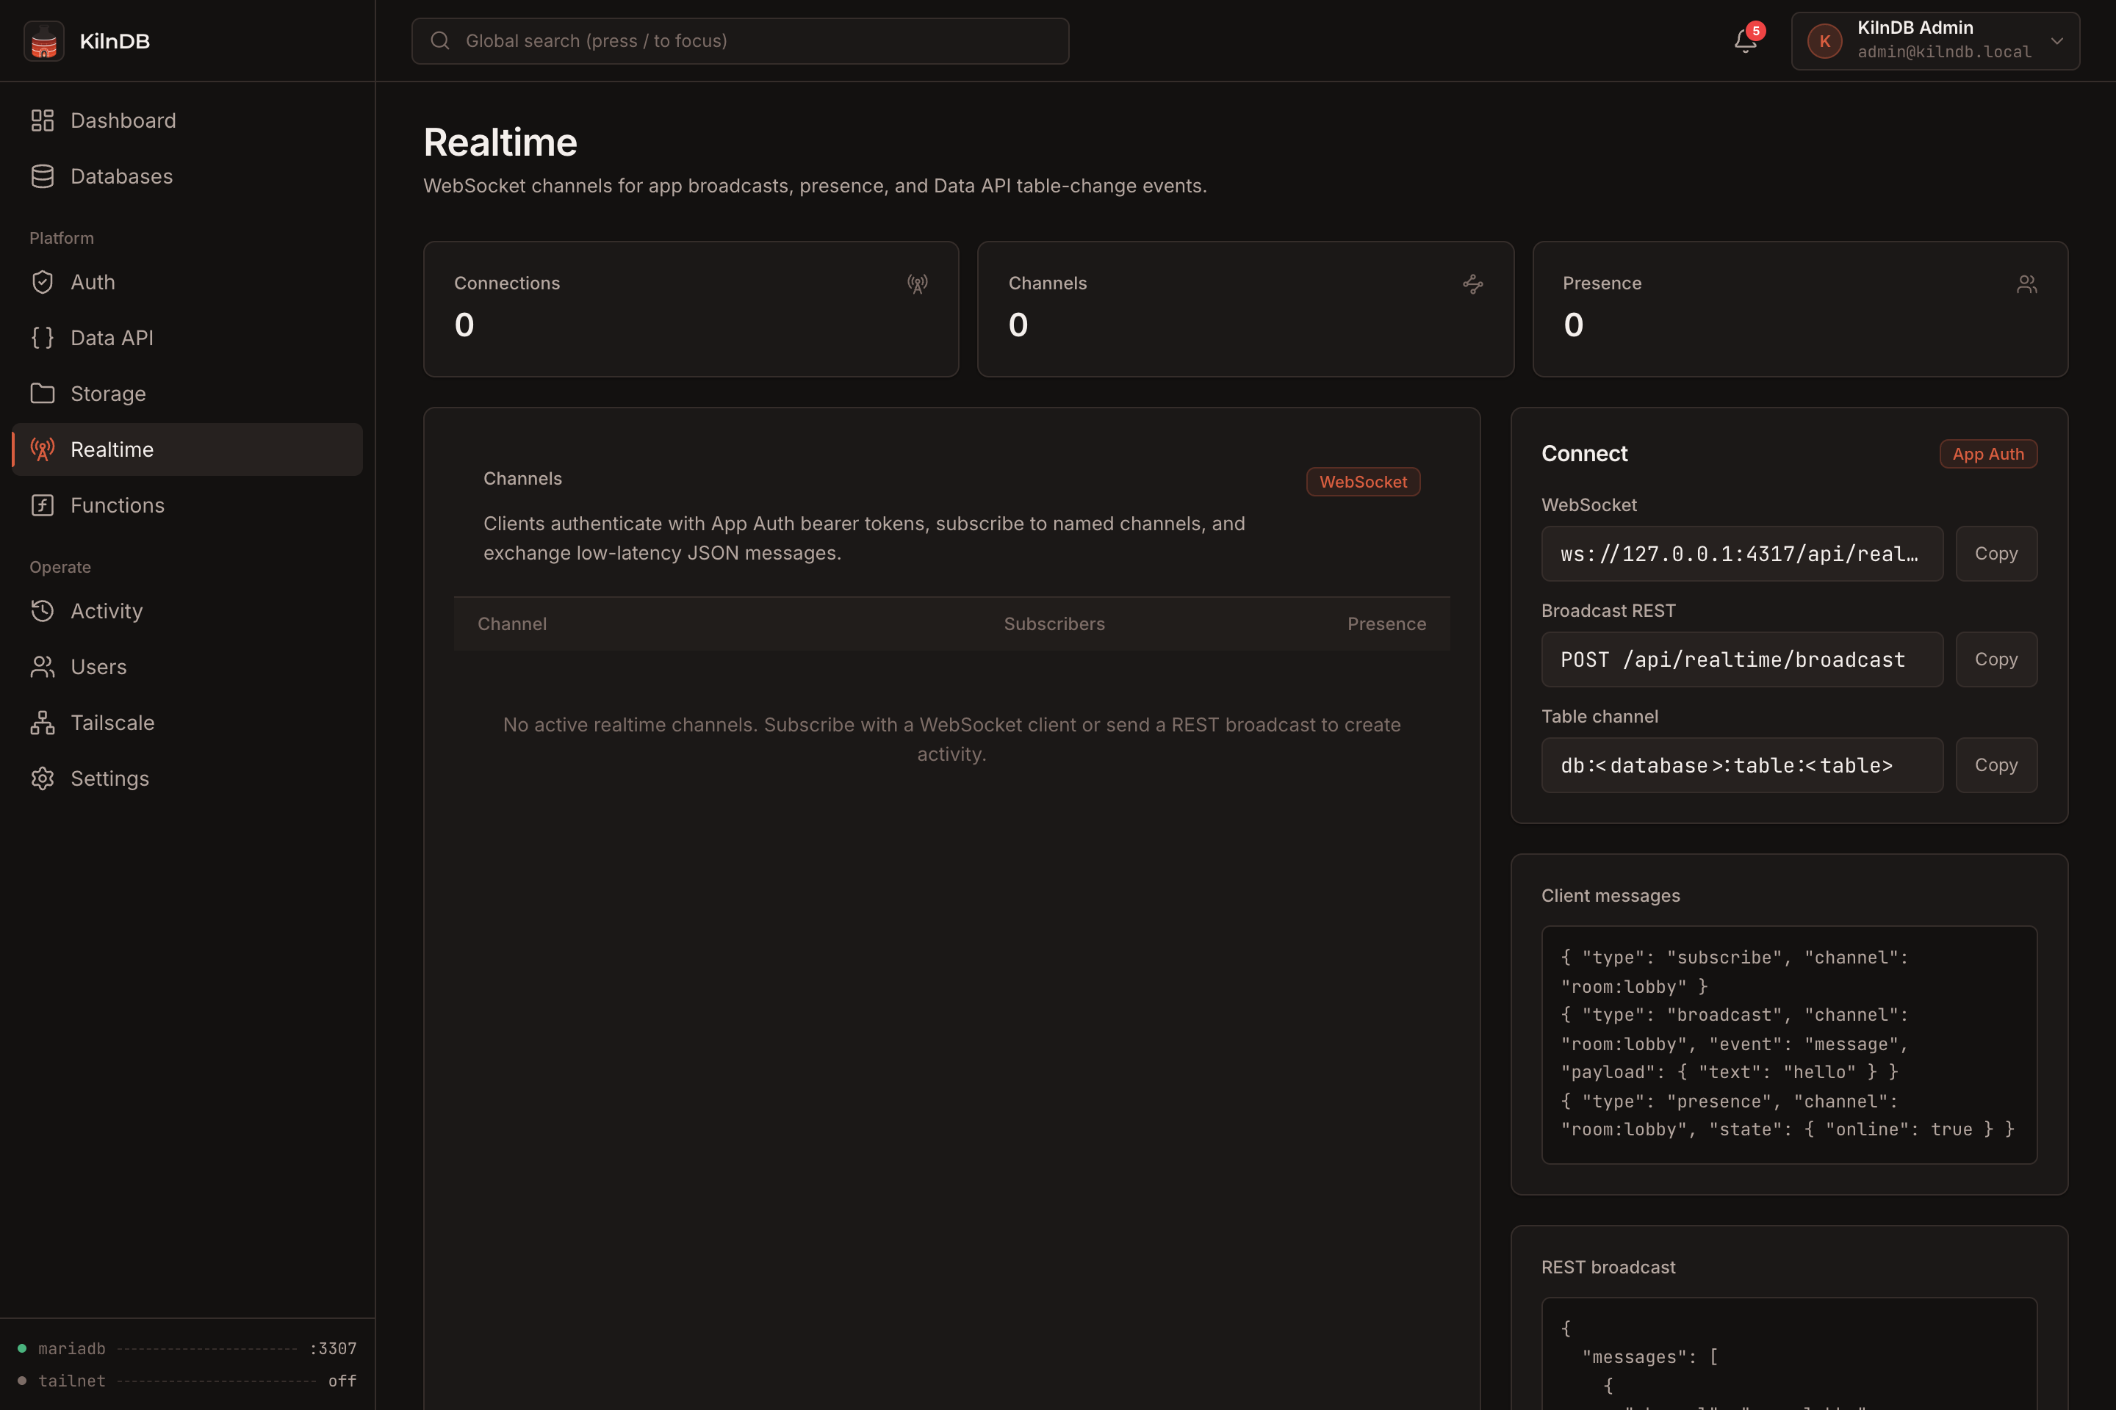Viewport: 2116px width, 1410px height.
Task: Click the Client messages code block
Action: [x=1788, y=1045]
